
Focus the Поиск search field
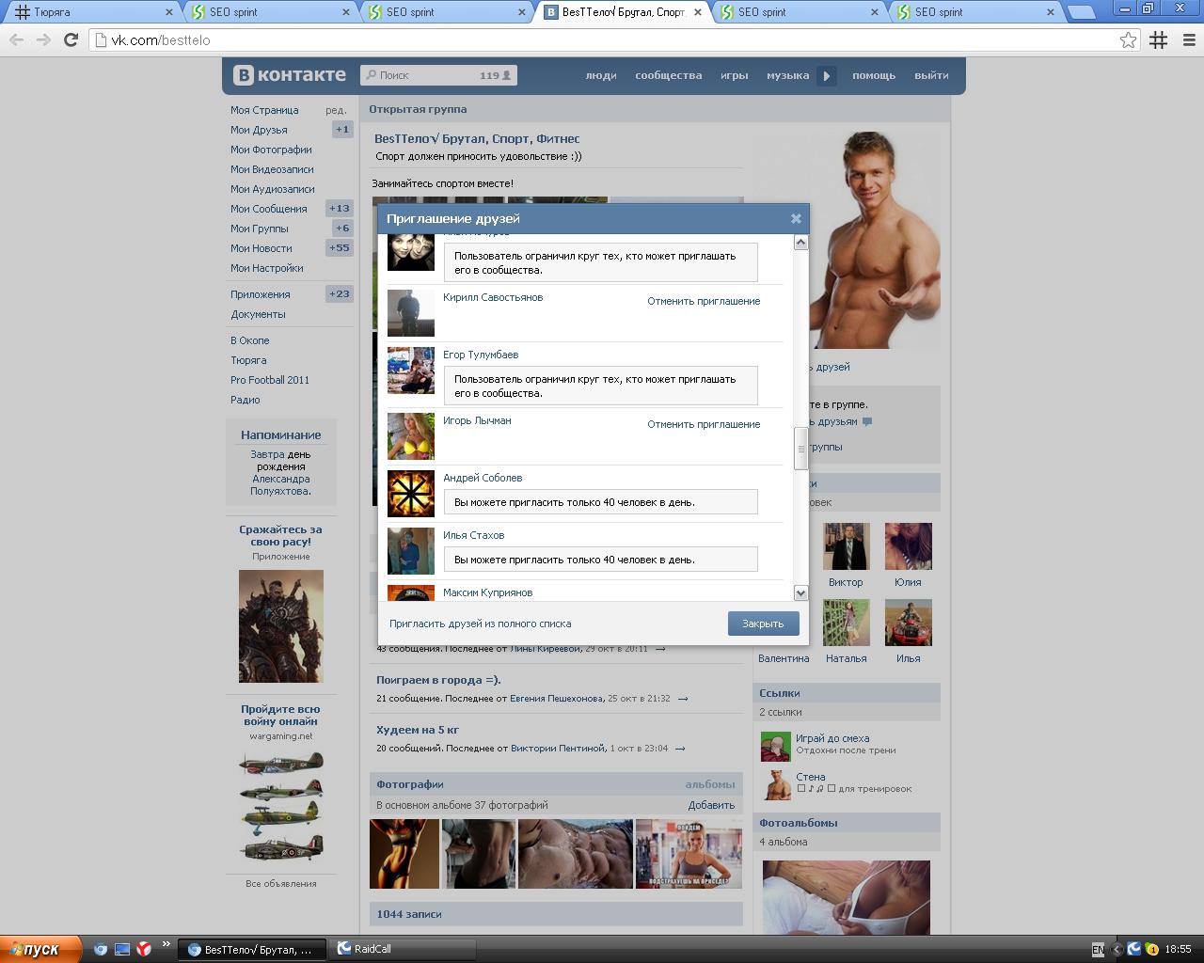pyautogui.click(x=438, y=75)
